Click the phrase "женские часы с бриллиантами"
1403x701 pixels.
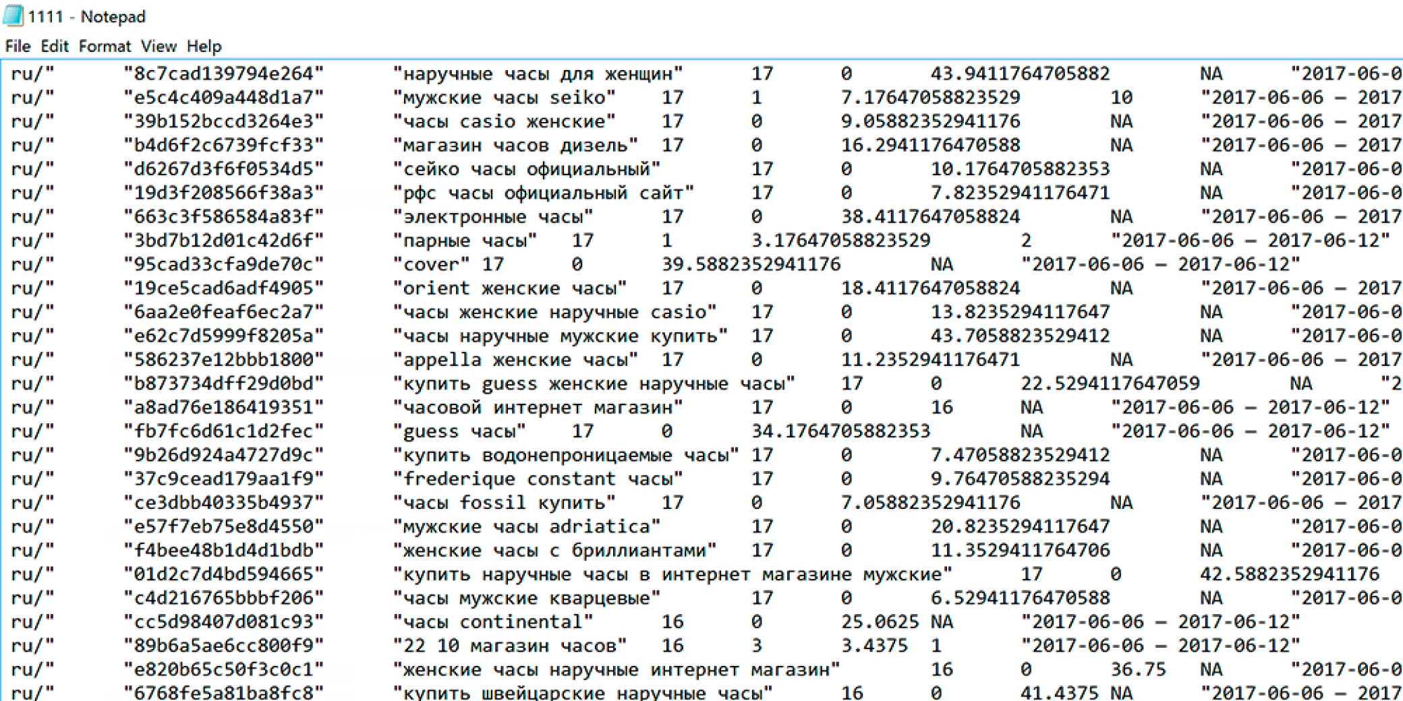554,550
